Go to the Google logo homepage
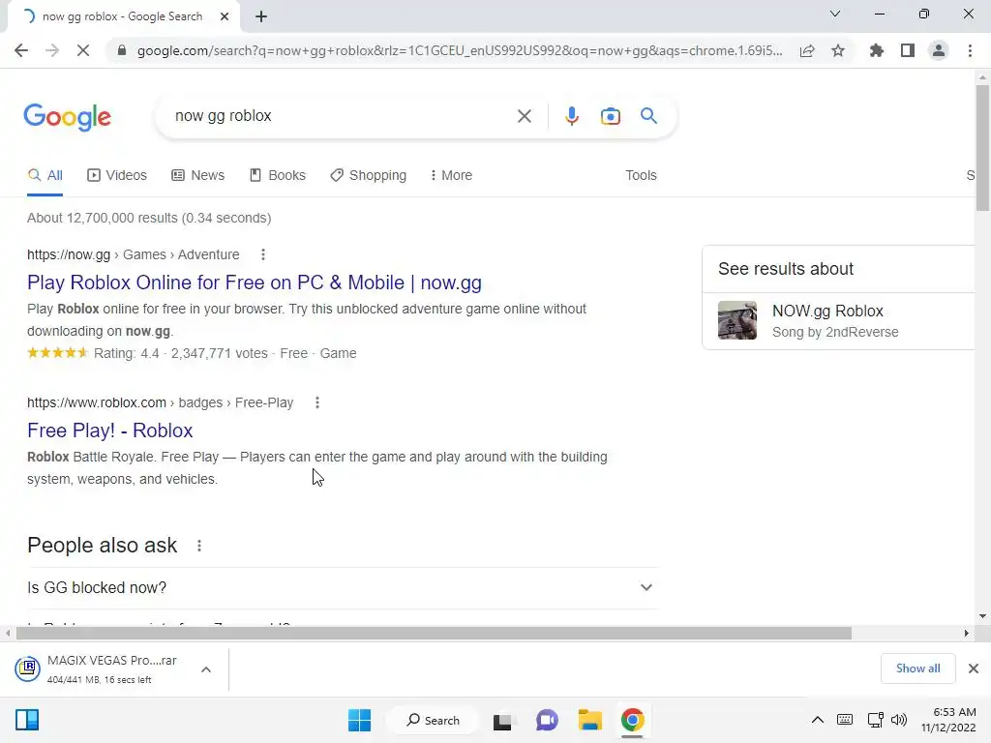The width and height of the screenshot is (991, 743). tap(68, 117)
